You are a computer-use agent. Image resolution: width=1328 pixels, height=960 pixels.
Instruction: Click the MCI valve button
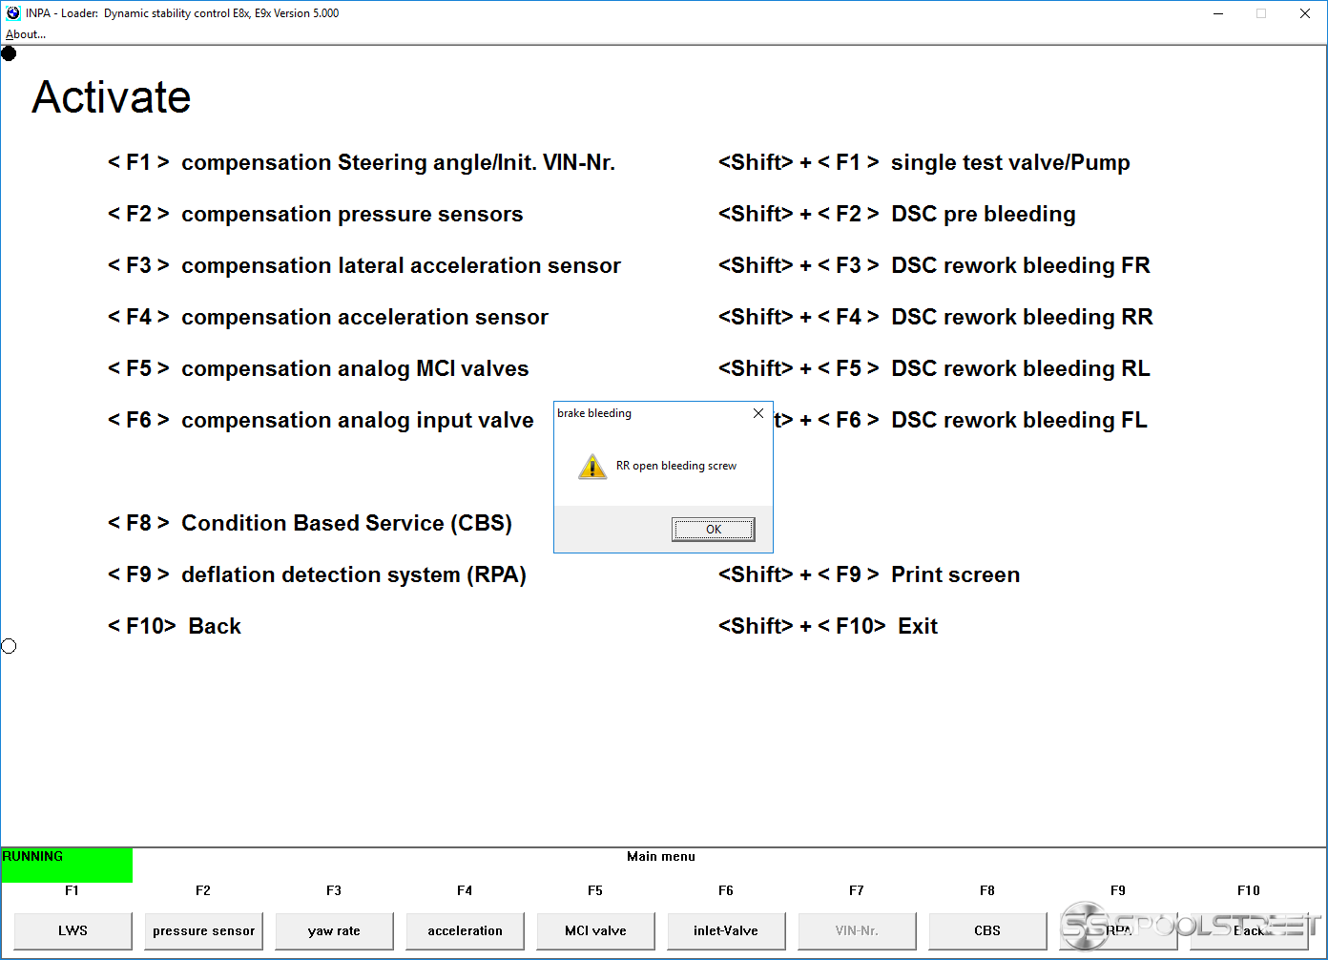(595, 930)
